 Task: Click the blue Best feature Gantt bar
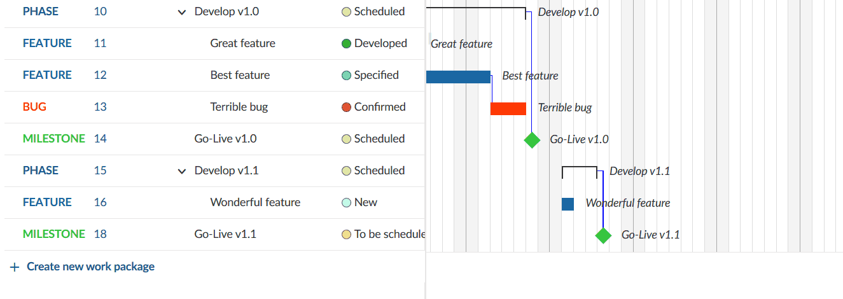click(x=458, y=76)
